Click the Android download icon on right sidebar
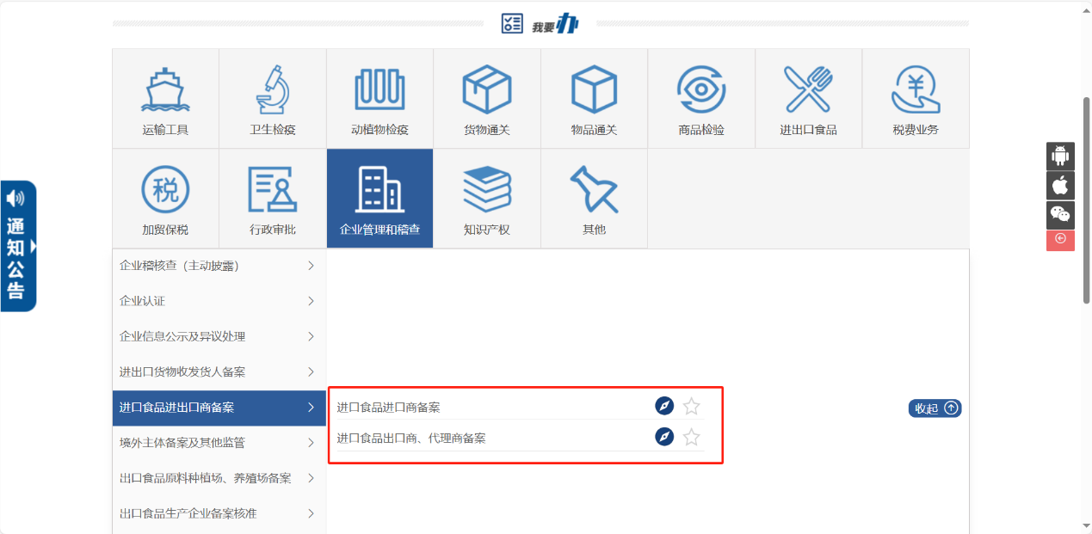The height and width of the screenshot is (534, 1092). (x=1060, y=157)
